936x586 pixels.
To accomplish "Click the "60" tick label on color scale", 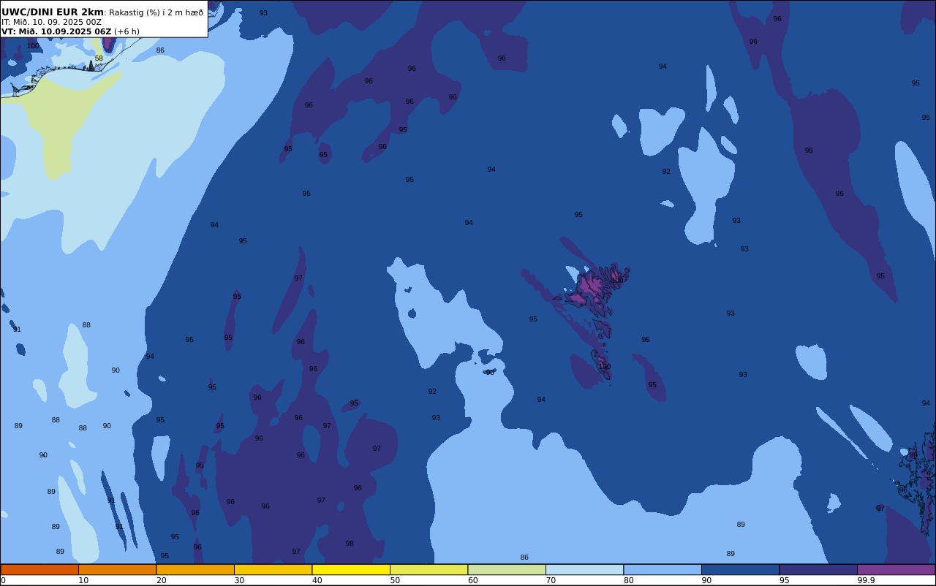I will (472, 580).
